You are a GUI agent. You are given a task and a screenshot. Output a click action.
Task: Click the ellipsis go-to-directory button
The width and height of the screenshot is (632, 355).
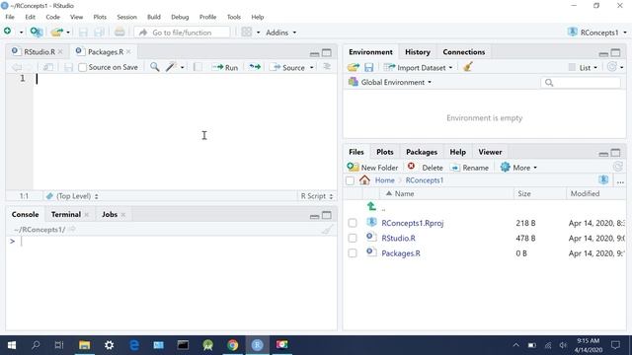[x=620, y=182]
